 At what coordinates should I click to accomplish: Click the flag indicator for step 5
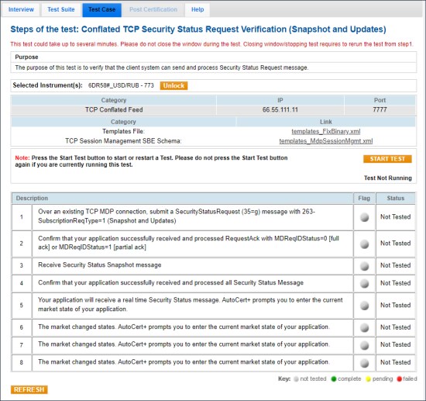pos(364,306)
